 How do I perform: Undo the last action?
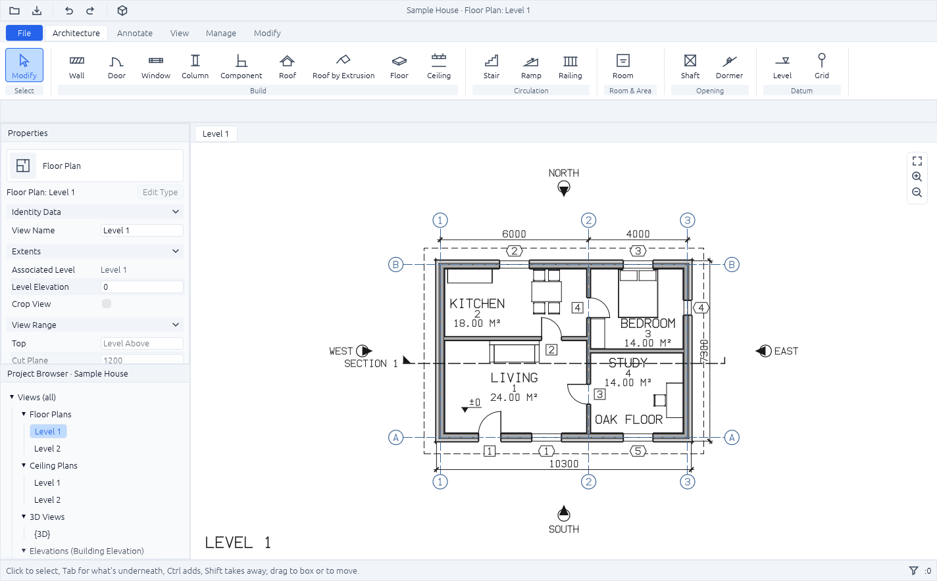coord(69,11)
